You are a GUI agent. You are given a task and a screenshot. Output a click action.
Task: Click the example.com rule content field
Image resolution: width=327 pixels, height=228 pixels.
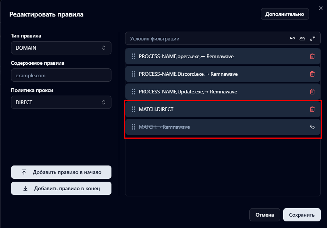coord(61,75)
